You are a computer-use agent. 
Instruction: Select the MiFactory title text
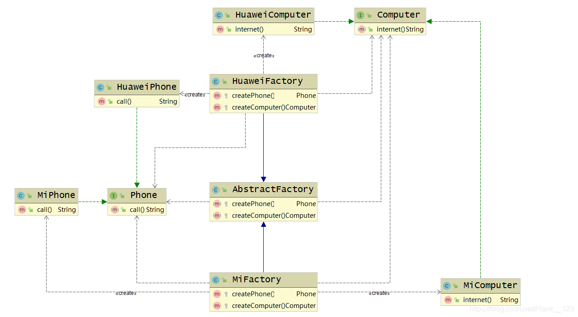(x=256, y=280)
